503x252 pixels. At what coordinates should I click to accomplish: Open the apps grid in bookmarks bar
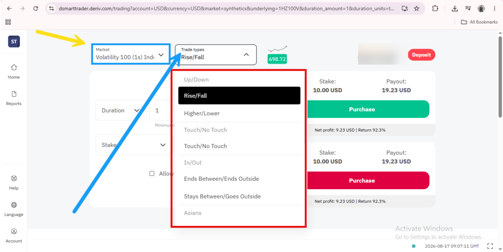click(8, 22)
